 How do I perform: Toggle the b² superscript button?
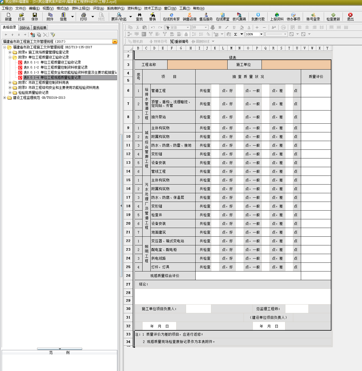coord(274,27)
